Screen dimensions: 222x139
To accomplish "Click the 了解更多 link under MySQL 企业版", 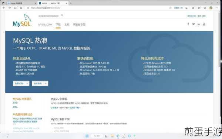I will click(55, 107).
